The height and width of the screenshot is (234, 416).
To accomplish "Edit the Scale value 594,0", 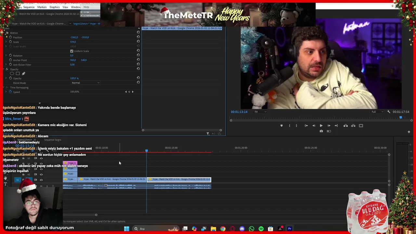I will 73,42.
